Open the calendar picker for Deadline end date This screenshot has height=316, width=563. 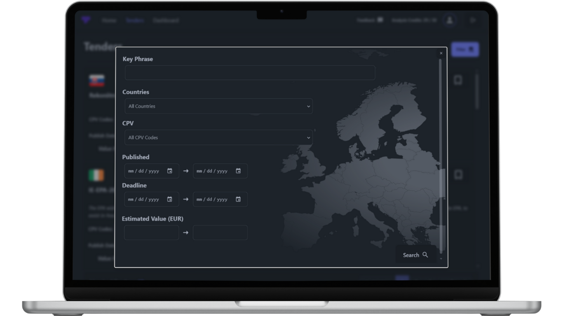239,199
